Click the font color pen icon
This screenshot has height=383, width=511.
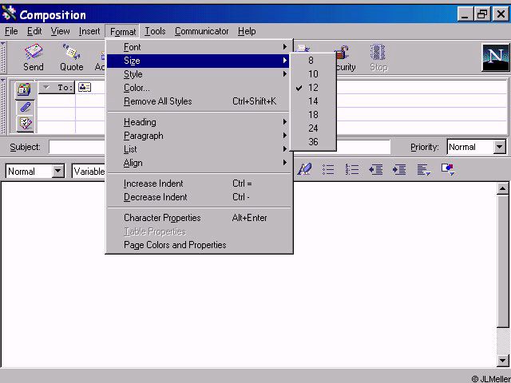coord(304,169)
